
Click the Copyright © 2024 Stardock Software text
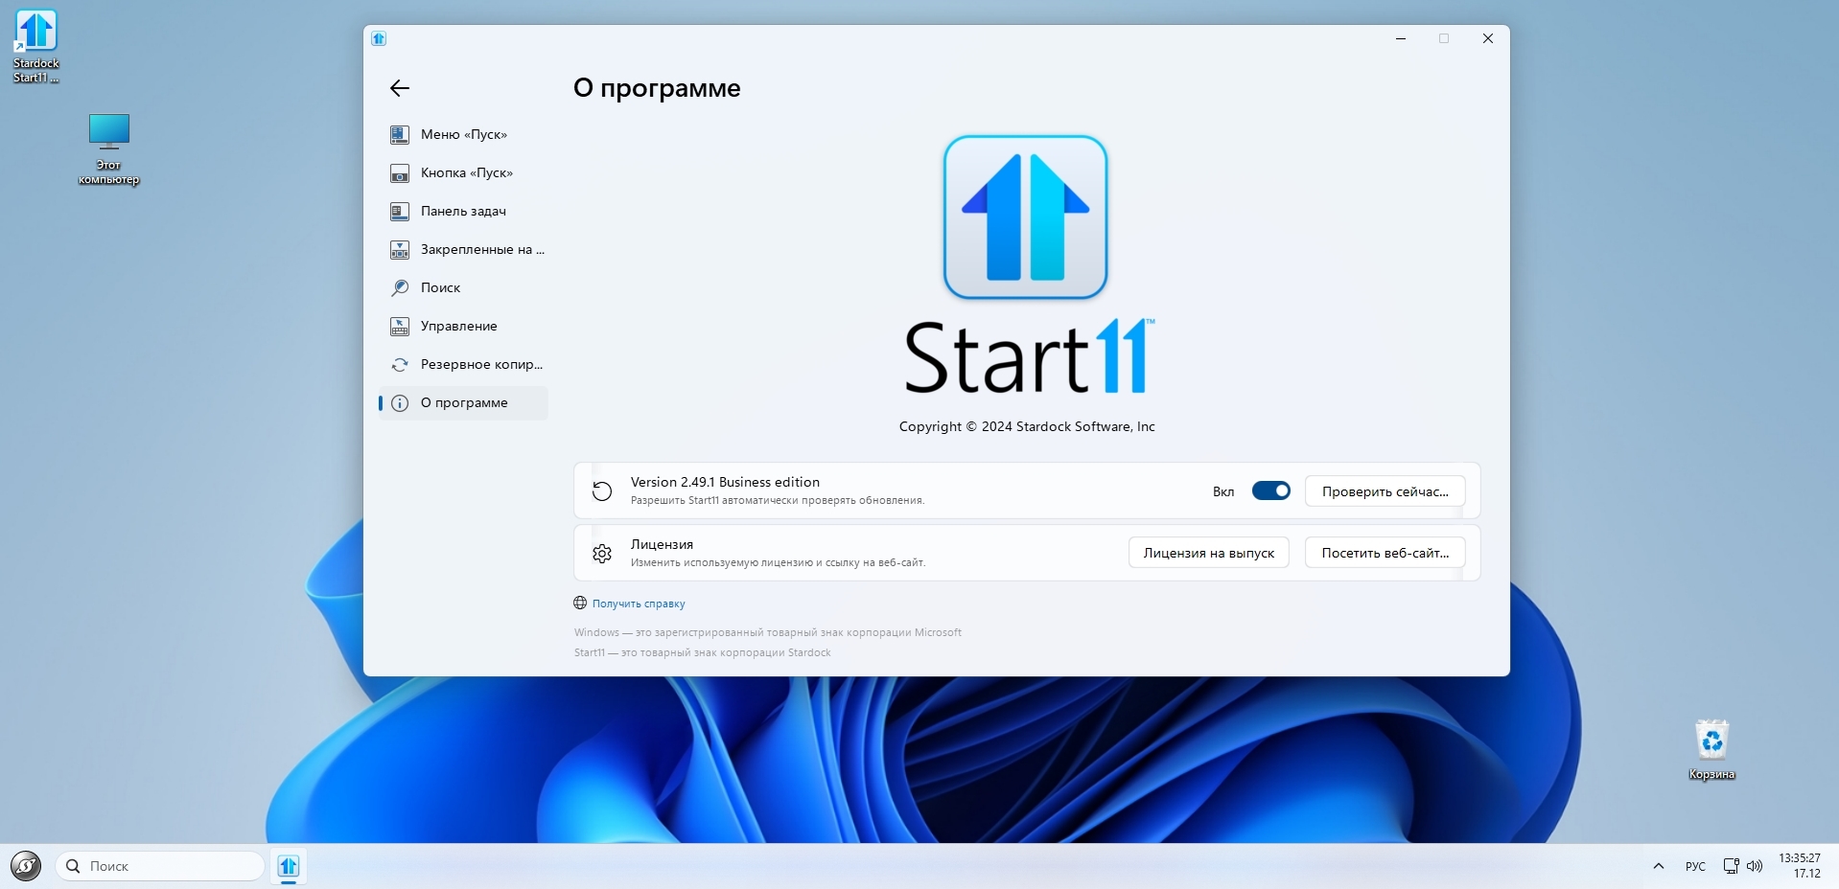pyautogui.click(x=1027, y=426)
